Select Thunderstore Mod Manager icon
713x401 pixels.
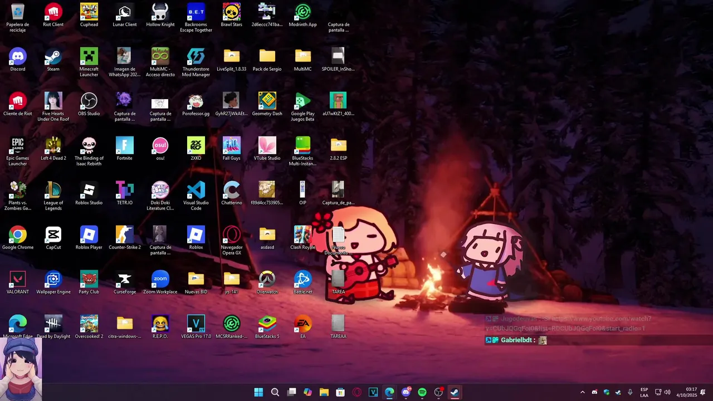click(196, 62)
